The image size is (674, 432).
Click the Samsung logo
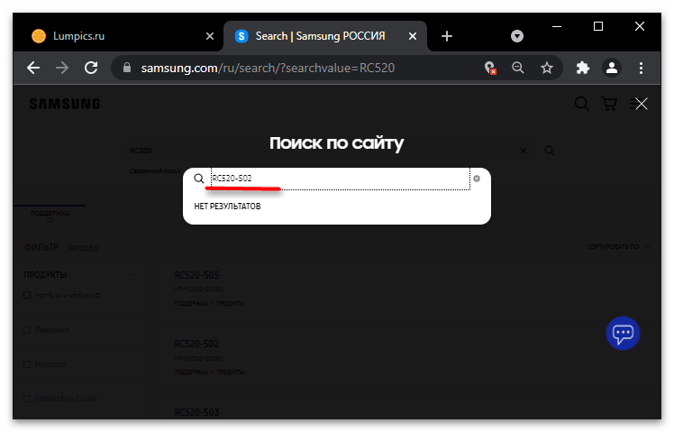pos(65,104)
